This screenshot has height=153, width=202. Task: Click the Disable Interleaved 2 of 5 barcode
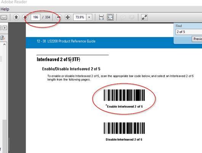124,128
